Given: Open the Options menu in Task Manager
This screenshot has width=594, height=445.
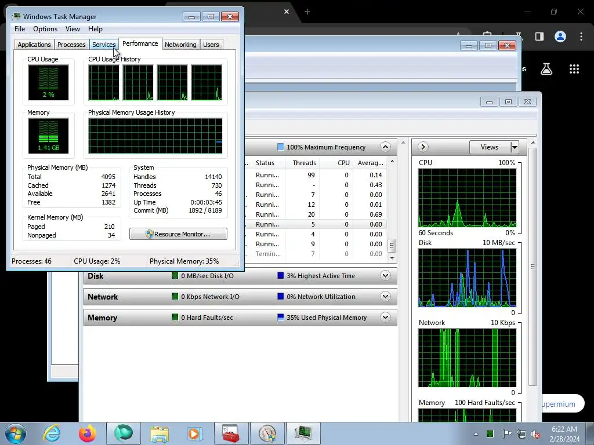Looking at the screenshot, I should click(x=45, y=29).
